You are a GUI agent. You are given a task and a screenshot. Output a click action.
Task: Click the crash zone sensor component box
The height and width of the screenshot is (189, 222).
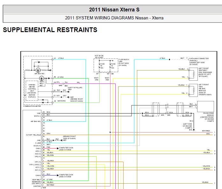tap(205, 106)
